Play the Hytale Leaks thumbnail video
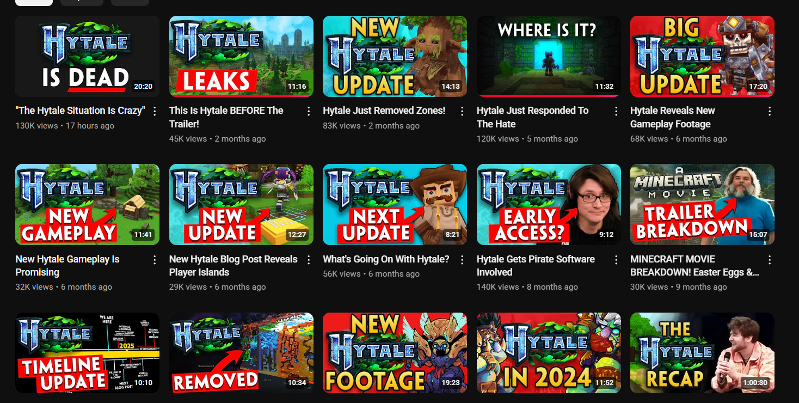 [x=241, y=56]
